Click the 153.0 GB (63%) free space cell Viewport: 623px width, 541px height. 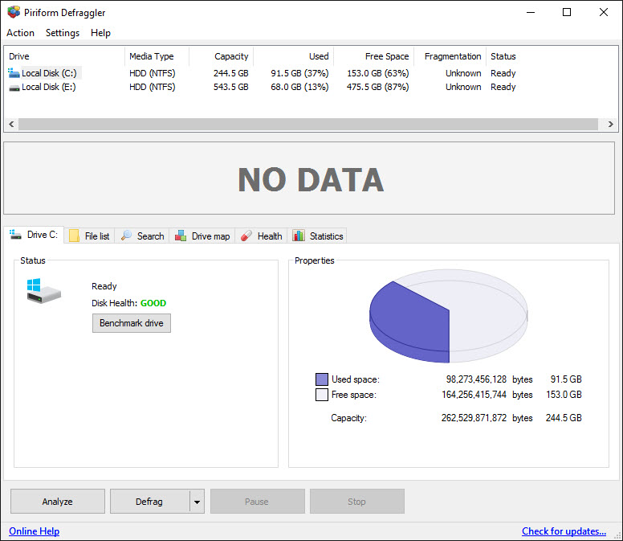(x=378, y=73)
